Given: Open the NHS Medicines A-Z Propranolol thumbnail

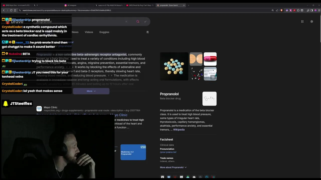Looking at the screenshot, I should pyautogui.click(x=133, y=152).
